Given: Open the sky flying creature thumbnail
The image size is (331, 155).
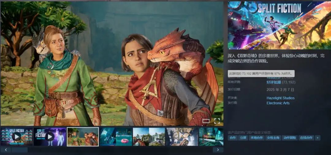Looking at the screenshot, I should point(182,137).
